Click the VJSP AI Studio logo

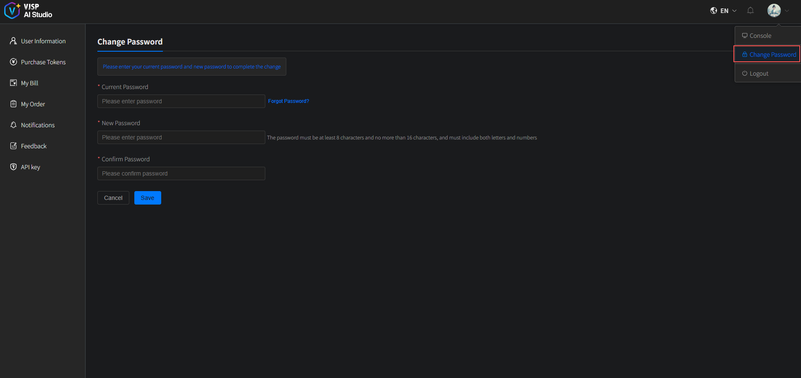click(28, 10)
